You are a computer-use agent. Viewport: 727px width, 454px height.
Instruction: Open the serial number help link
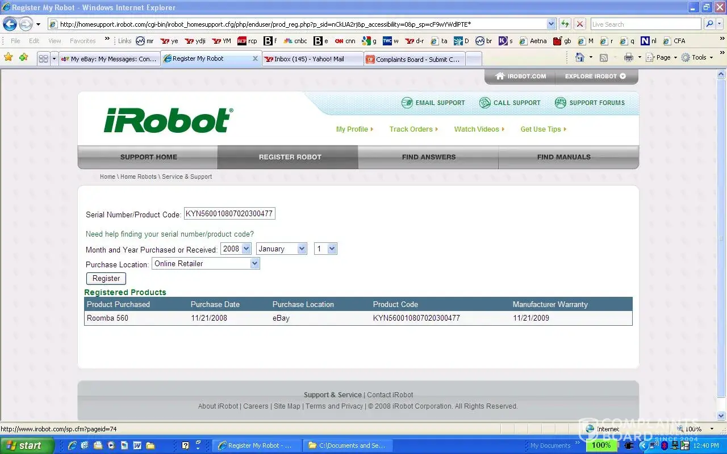click(x=169, y=234)
